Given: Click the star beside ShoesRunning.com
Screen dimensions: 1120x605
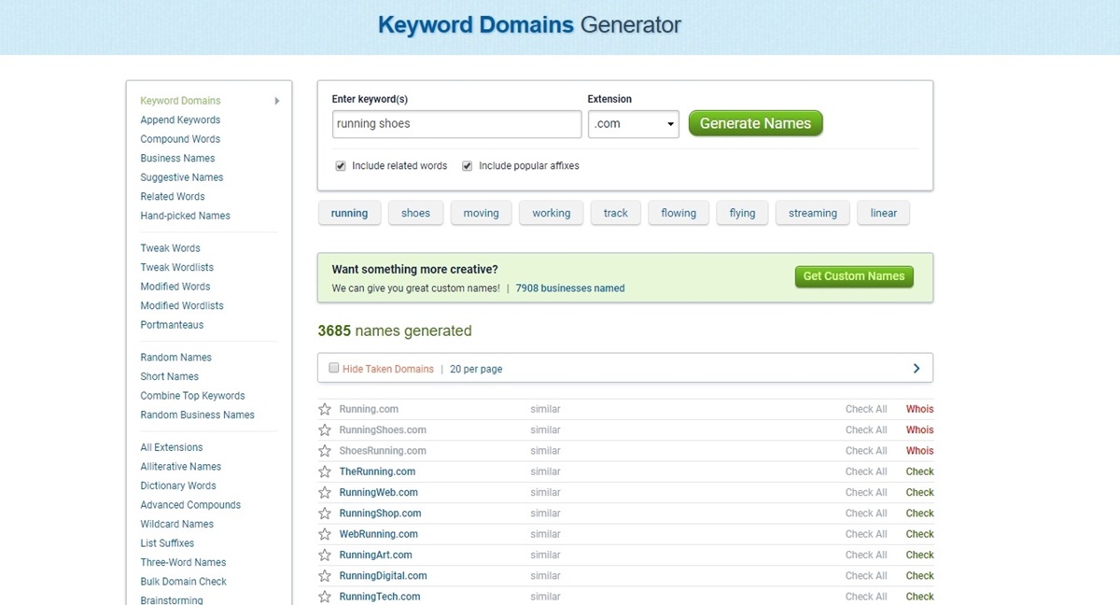Looking at the screenshot, I should pyautogui.click(x=325, y=451).
